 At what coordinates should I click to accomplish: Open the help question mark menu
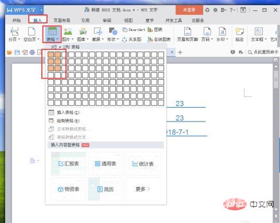point(232,10)
